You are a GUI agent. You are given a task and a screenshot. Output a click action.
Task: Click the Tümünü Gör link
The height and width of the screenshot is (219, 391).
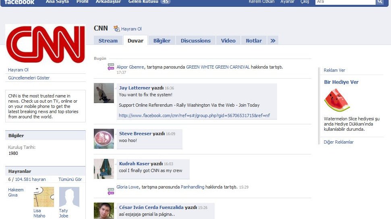70,179
